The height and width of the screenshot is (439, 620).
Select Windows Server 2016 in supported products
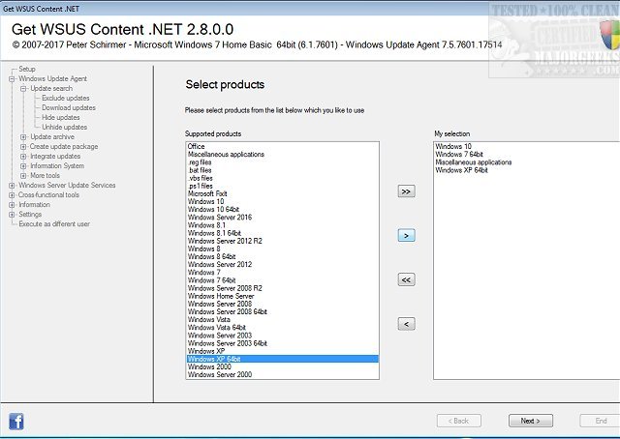tap(219, 217)
